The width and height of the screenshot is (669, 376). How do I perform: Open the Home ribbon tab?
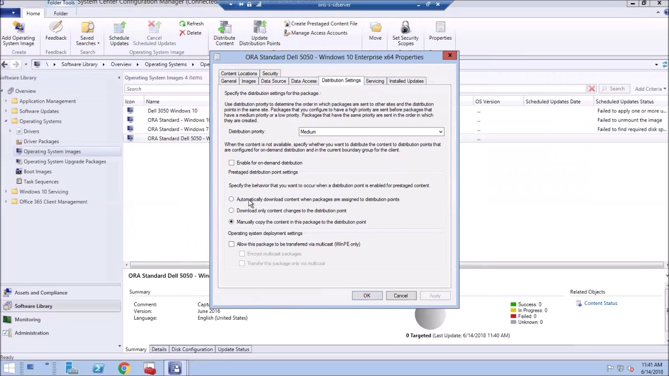pyautogui.click(x=33, y=13)
